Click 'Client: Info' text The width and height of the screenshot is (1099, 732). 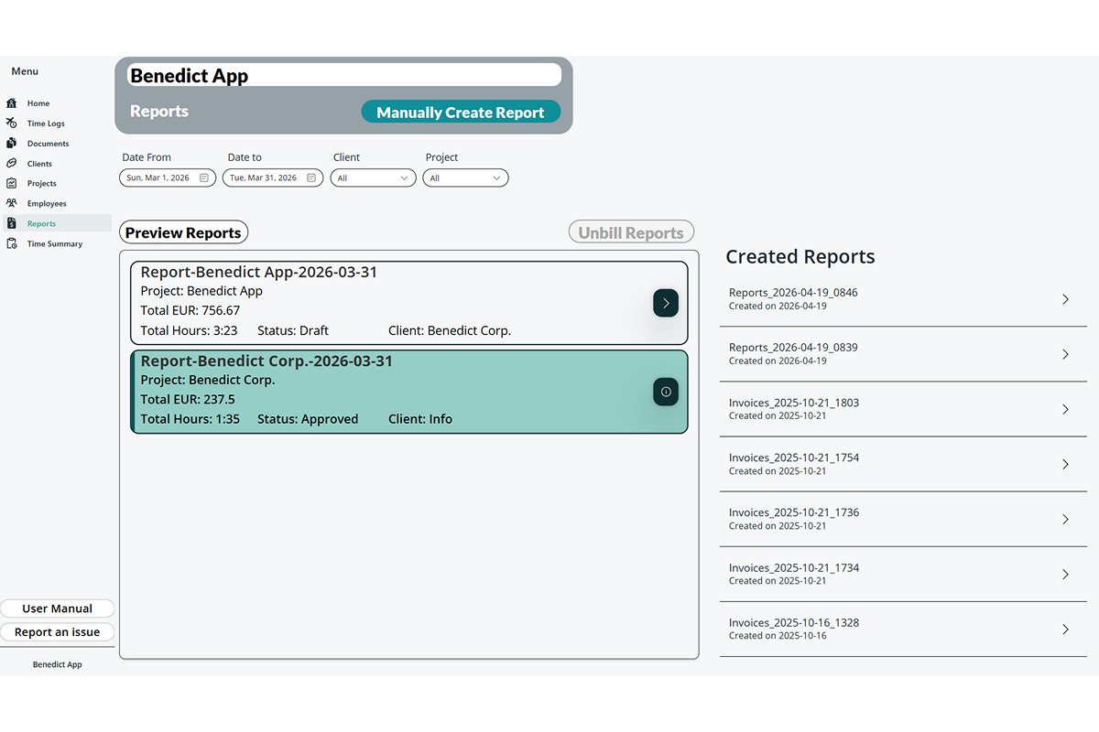click(x=420, y=419)
